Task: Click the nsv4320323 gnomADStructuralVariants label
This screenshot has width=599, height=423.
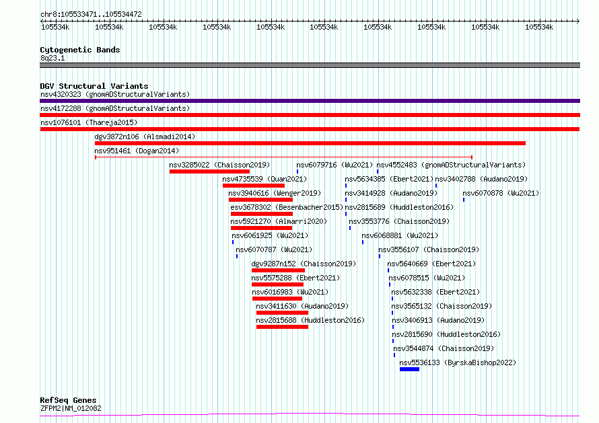Action: (x=115, y=94)
